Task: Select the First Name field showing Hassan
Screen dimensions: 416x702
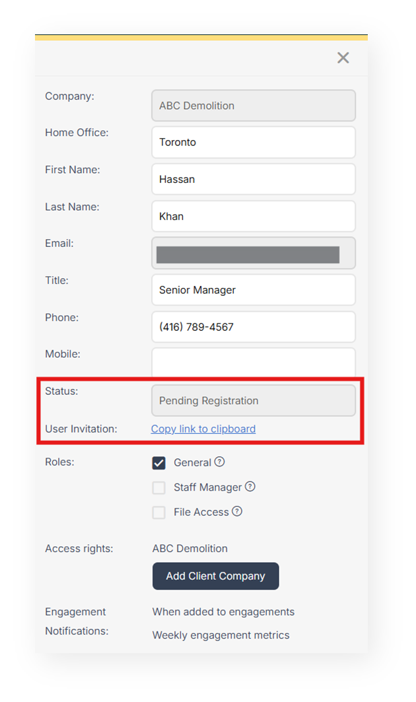Action: [x=254, y=179]
